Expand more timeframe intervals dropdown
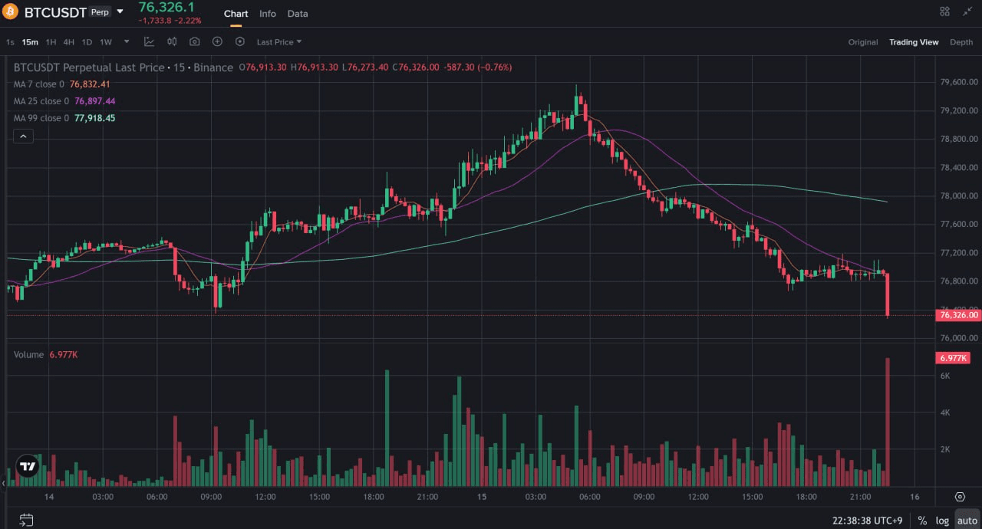The height and width of the screenshot is (529, 982). click(x=127, y=42)
